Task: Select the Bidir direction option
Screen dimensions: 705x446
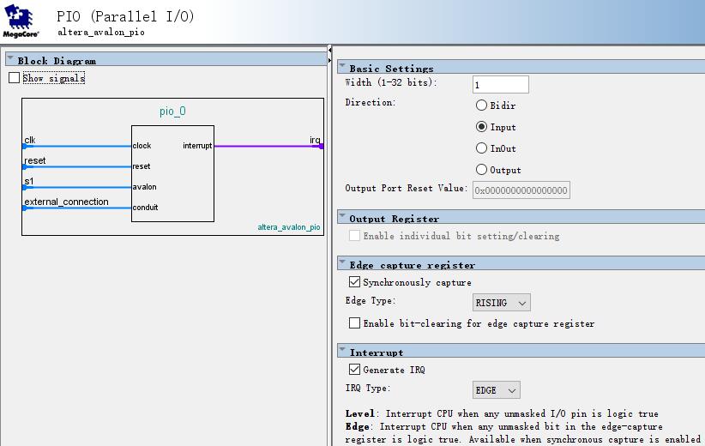Action: [x=481, y=105]
